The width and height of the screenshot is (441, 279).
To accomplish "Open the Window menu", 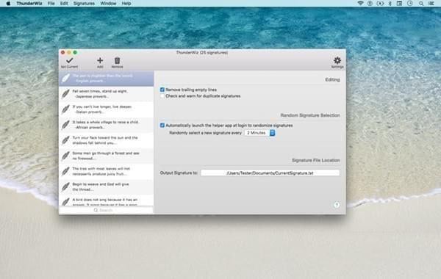I will pos(108,4).
